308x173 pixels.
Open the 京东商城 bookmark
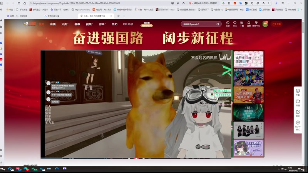291,9
